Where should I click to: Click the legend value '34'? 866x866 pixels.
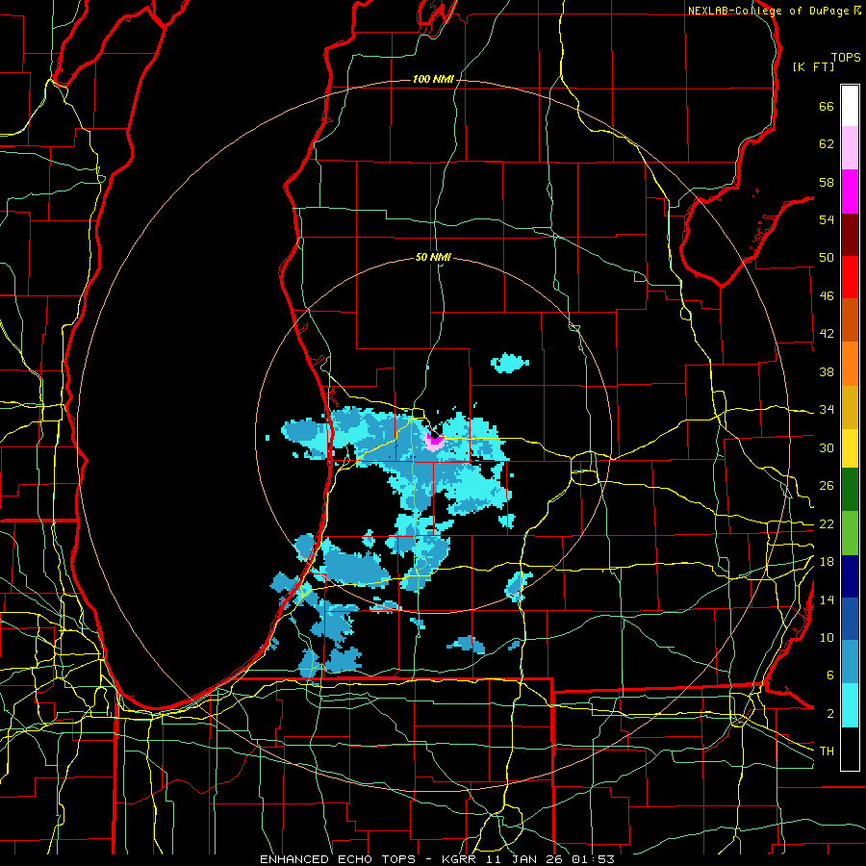827,410
